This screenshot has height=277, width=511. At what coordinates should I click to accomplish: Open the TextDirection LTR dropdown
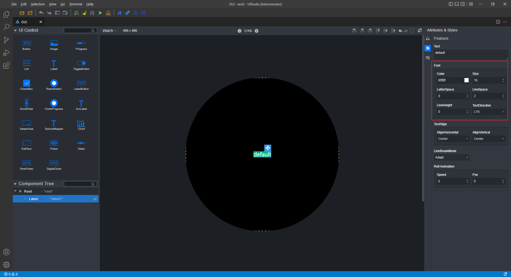(x=489, y=112)
